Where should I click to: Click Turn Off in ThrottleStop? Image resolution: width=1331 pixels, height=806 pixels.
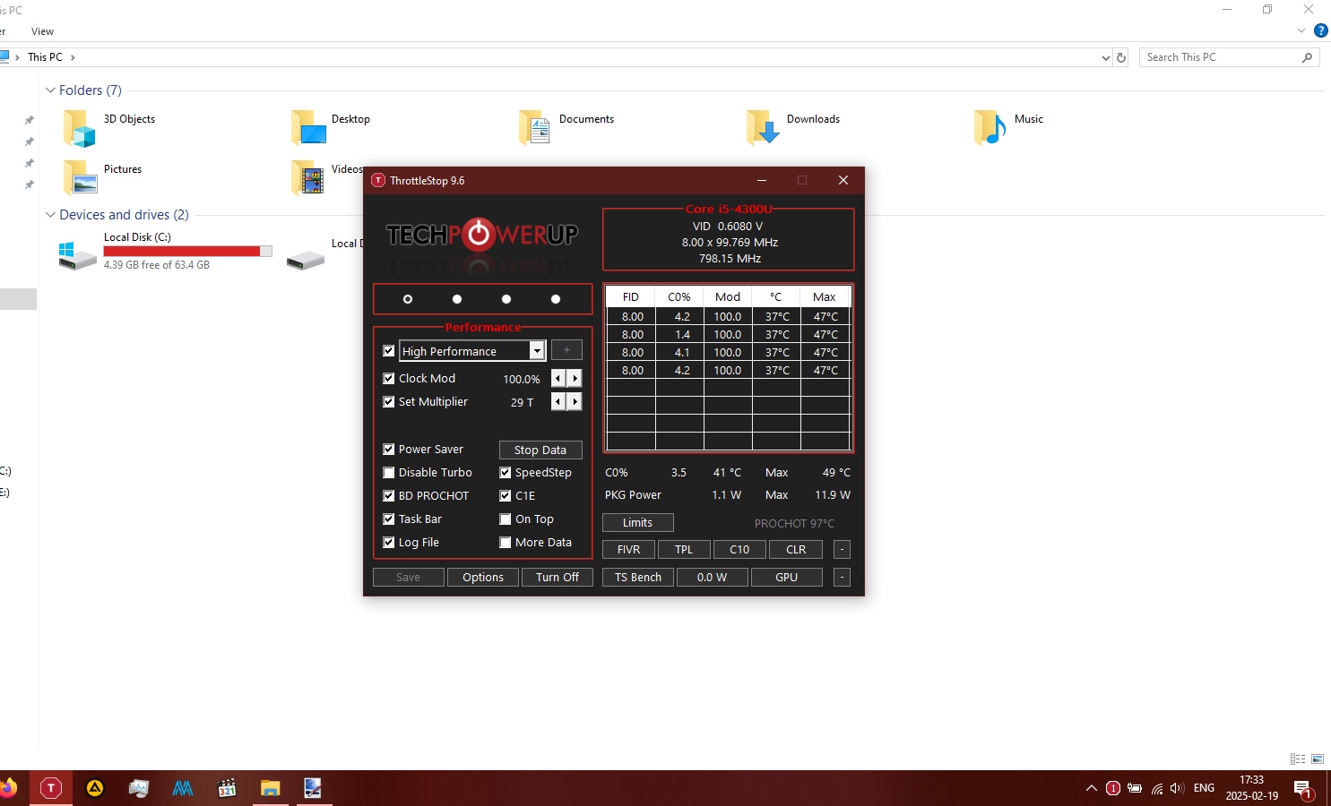(x=557, y=578)
